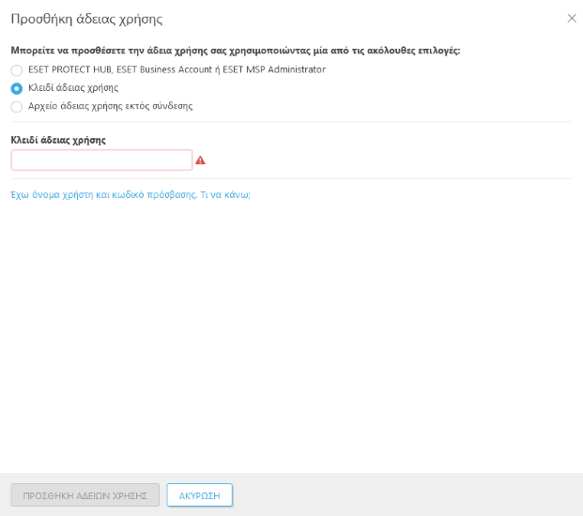Click into the license key input field
This screenshot has width=583, height=516.
pos(101,160)
